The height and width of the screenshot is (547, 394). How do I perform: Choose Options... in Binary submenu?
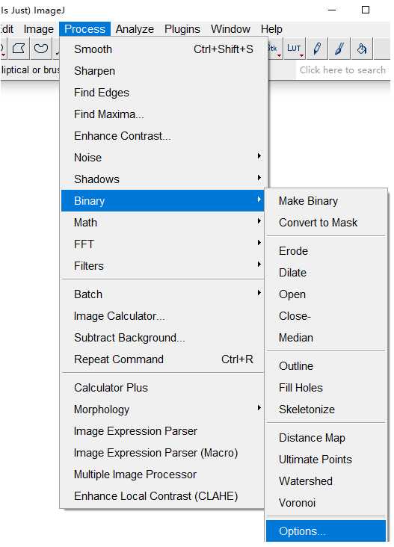(x=326, y=531)
